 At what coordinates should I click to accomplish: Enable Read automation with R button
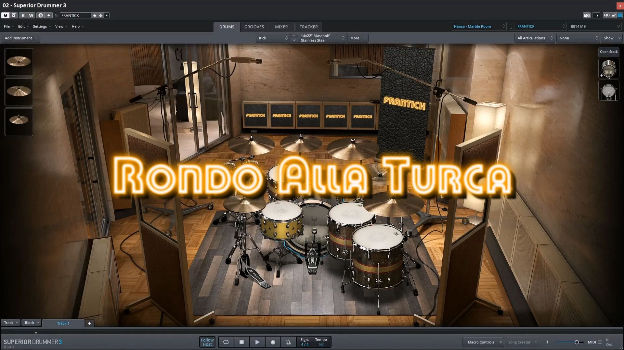pos(23,15)
